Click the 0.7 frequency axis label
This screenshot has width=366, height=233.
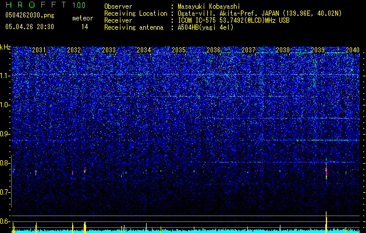pos(5,192)
